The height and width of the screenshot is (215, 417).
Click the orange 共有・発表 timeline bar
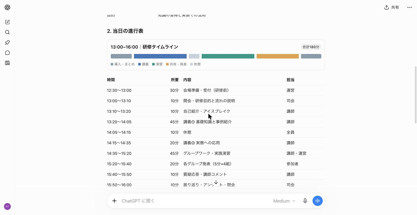click(x=278, y=56)
